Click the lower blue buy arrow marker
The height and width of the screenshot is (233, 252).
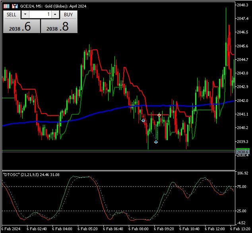coord(156,142)
